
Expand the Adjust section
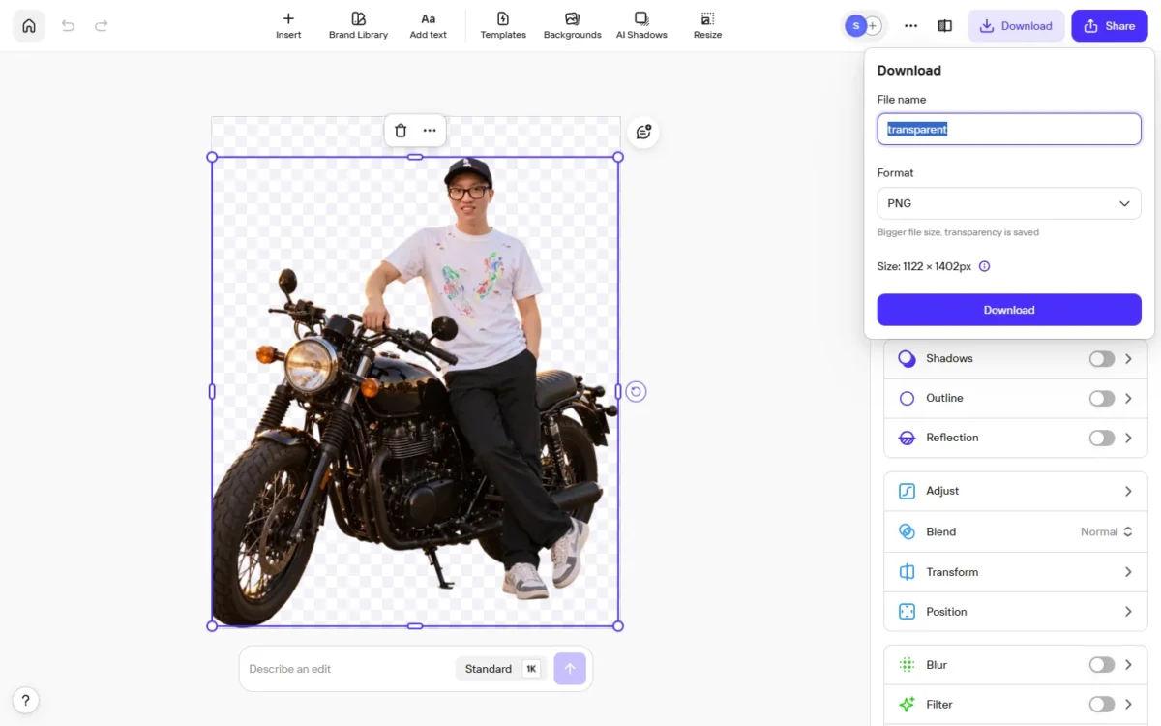tap(1016, 491)
